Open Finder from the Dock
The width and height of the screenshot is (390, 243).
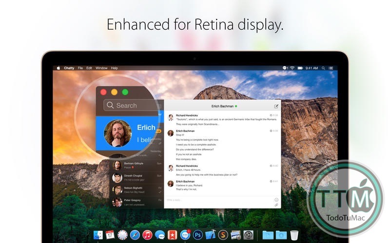pos(98,235)
